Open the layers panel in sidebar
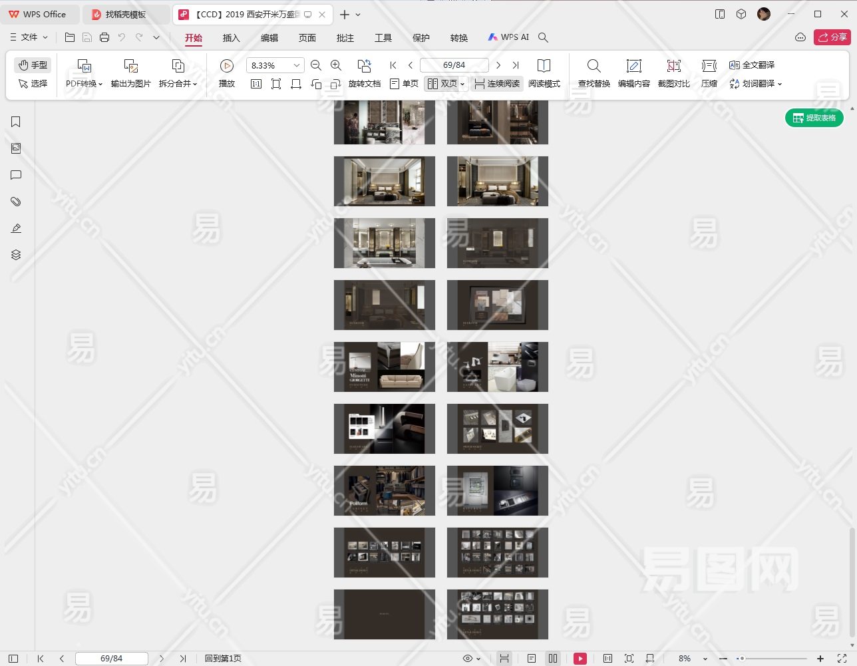Screen dimensions: 857x666 tap(16, 255)
